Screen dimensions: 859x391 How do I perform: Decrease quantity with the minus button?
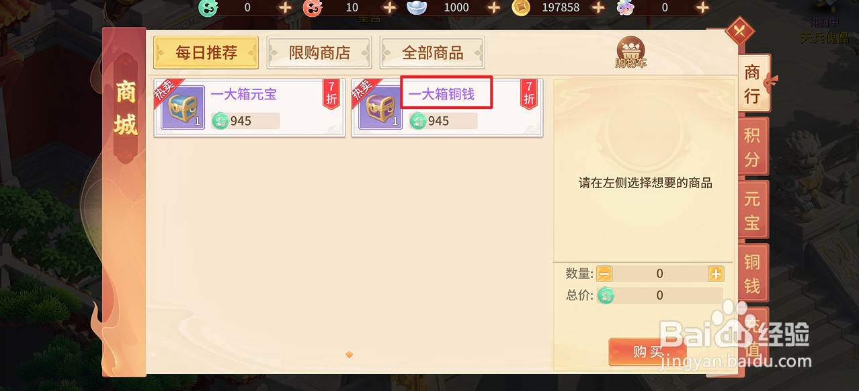tap(604, 273)
